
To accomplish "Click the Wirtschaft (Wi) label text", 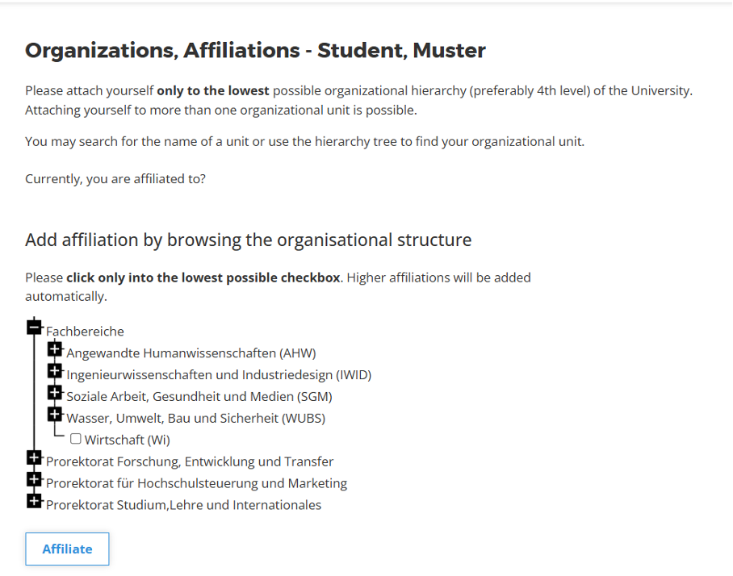I will 127,440.
